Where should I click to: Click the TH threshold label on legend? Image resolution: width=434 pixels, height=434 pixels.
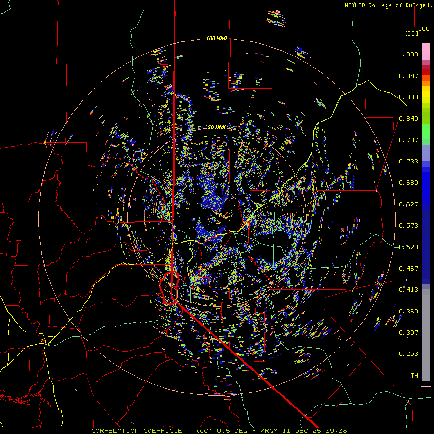tap(414, 376)
